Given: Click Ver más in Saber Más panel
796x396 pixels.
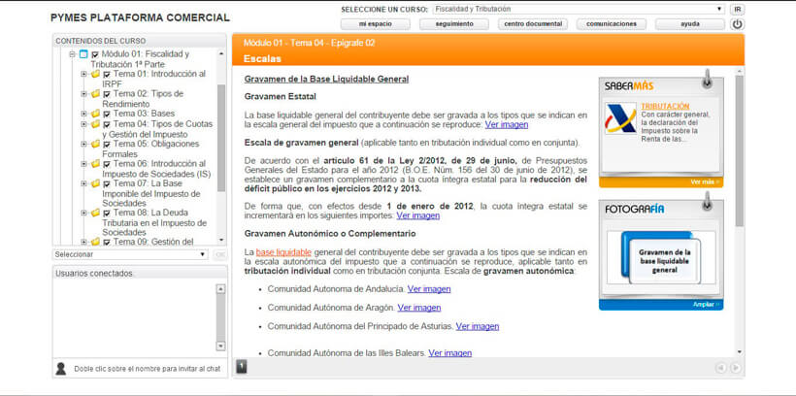Looking at the screenshot, I should 705,182.
